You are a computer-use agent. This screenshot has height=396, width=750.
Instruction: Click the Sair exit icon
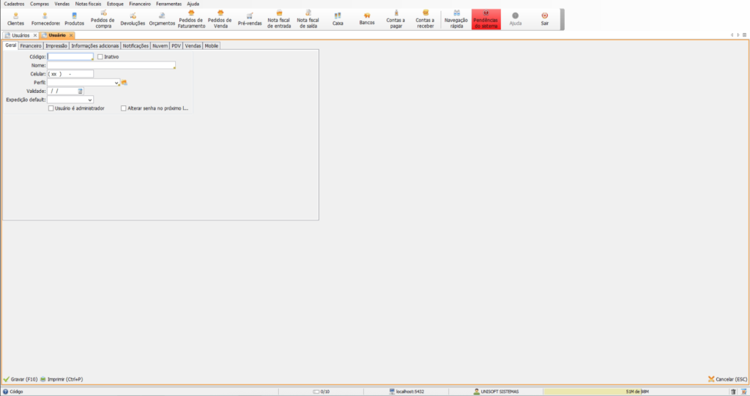[544, 18]
